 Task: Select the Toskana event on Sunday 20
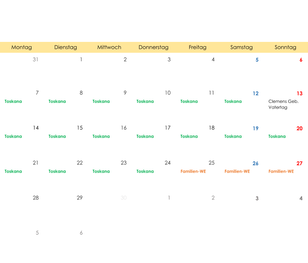pos(277,136)
